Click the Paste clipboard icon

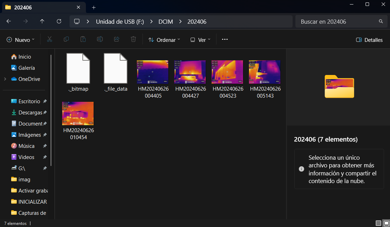pyautogui.click(x=83, y=39)
